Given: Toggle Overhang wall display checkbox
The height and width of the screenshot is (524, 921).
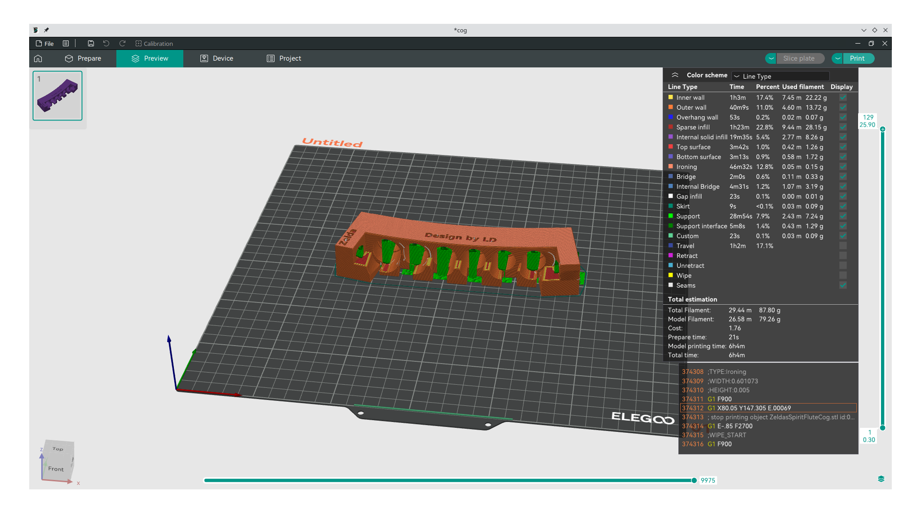Looking at the screenshot, I should point(843,117).
